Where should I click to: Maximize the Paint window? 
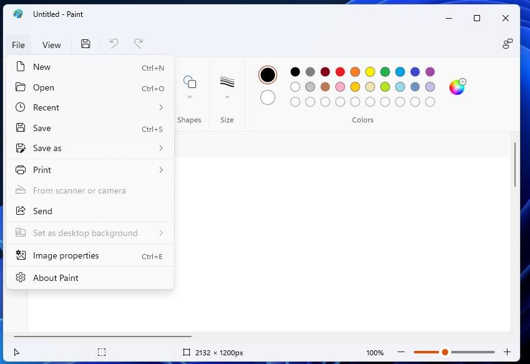point(477,18)
